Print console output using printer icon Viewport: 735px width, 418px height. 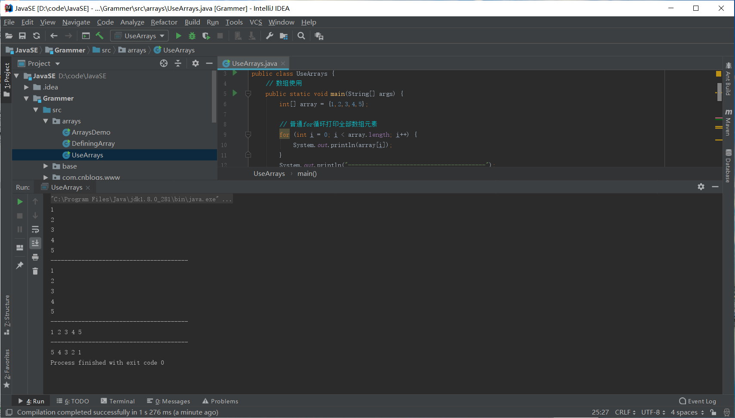[x=35, y=257]
